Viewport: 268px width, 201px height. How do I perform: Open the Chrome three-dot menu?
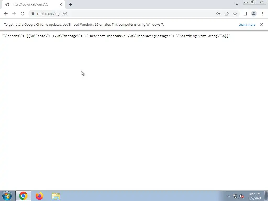[262, 14]
